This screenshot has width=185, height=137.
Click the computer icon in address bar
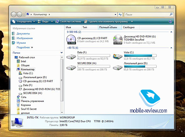click(x=28, y=14)
